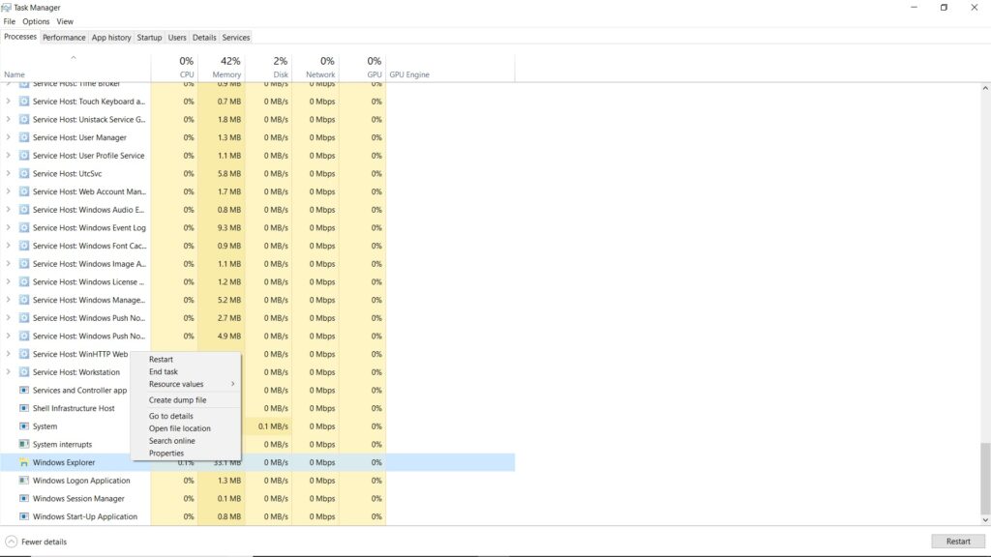Switch to the Performance tab

[x=64, y=38]
